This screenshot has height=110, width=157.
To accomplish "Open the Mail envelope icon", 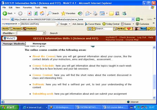I will pyautogui.click(x=88, y=13).
